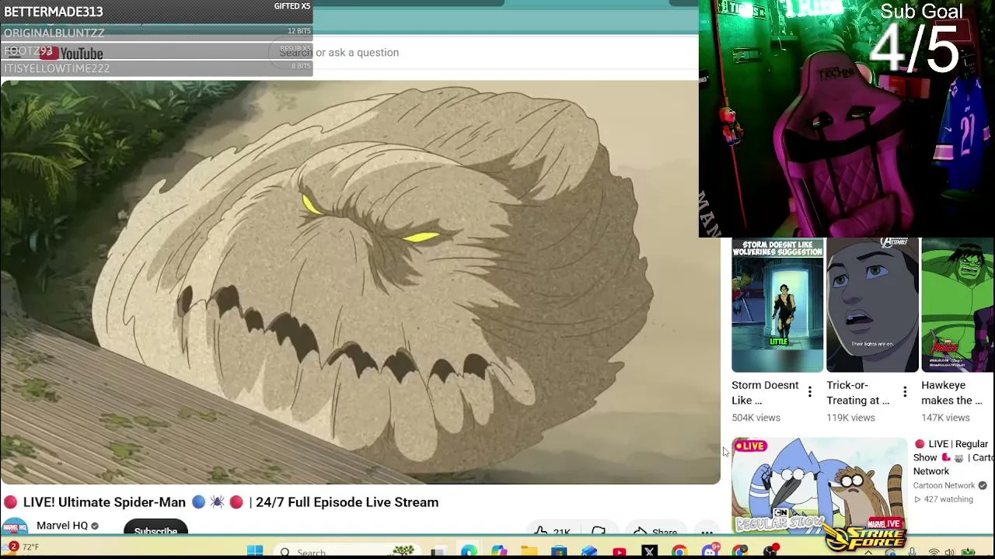This screenshot has height=559, width=995.
Task: Focus the 'Search or ask a question' field
Action: [x=482, y=52]
